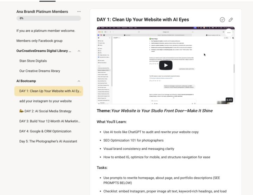Open the three-dot menu beside Ana Brandt Platinum Members
The height and width of the screenshot is (195, 253).
tap(79, 12)
